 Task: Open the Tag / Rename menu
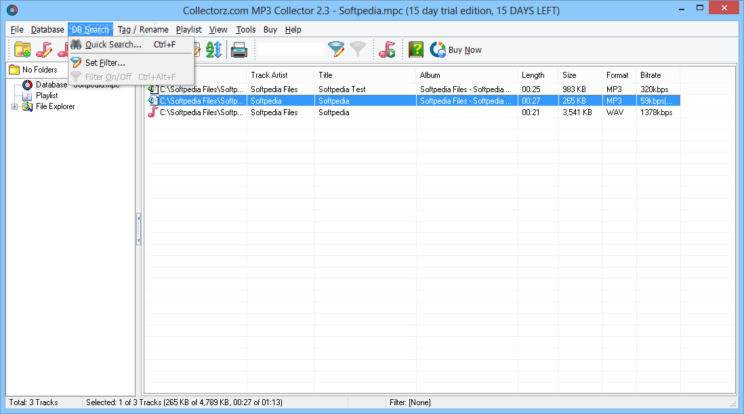coord(143,29)
